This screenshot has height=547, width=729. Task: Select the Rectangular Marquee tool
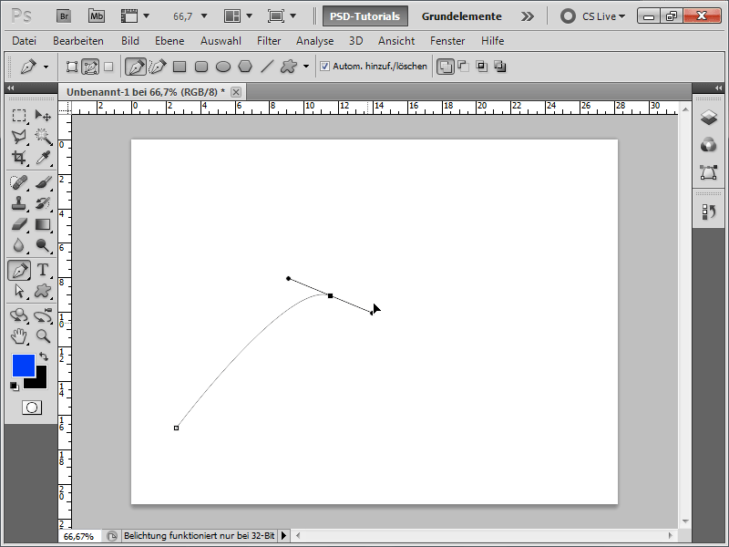(x=19, y=115)
